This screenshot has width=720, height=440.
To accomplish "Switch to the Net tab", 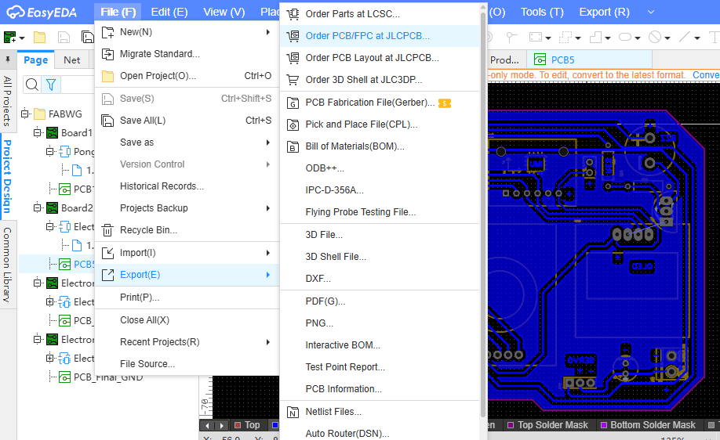I will pyautogui.click(x=71, y=60).
